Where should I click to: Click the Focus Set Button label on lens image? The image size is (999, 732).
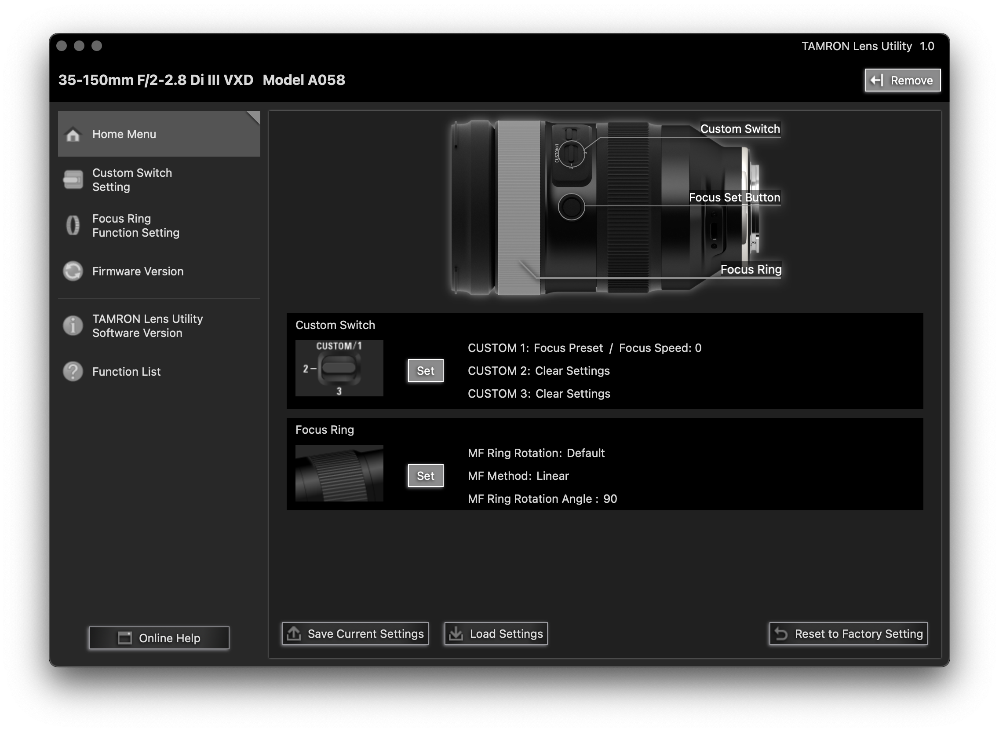click(x=734, y=198)
